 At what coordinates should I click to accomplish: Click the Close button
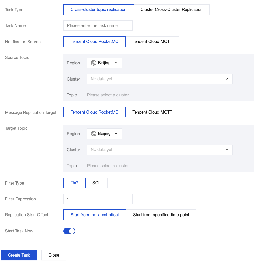tap(54, 255)
